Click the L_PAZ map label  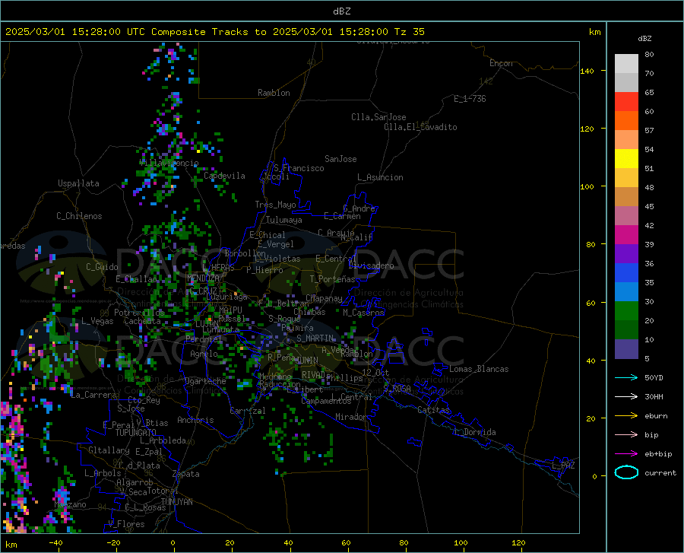(x=563, y=466)
